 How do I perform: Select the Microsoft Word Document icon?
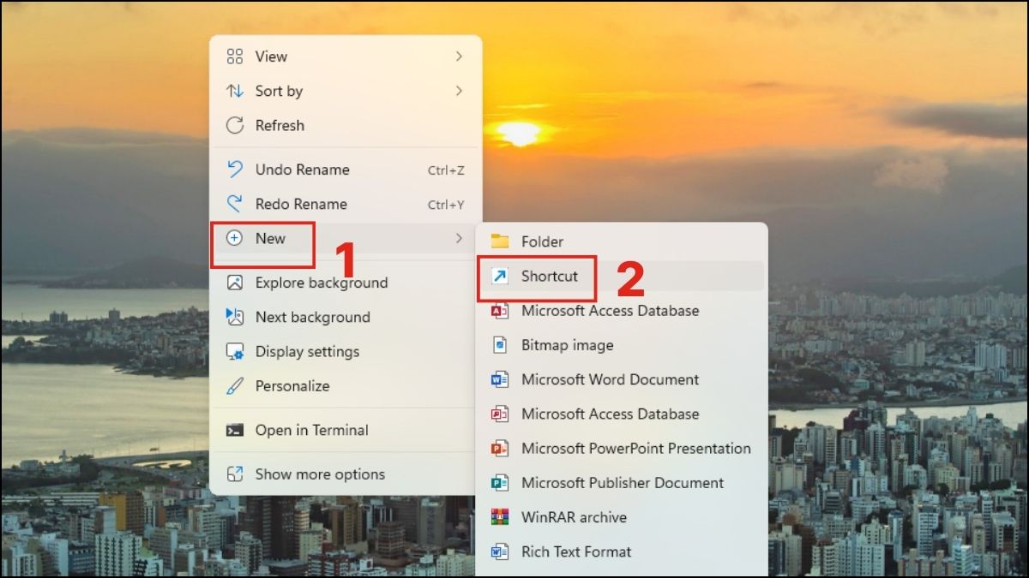[501, 379]
